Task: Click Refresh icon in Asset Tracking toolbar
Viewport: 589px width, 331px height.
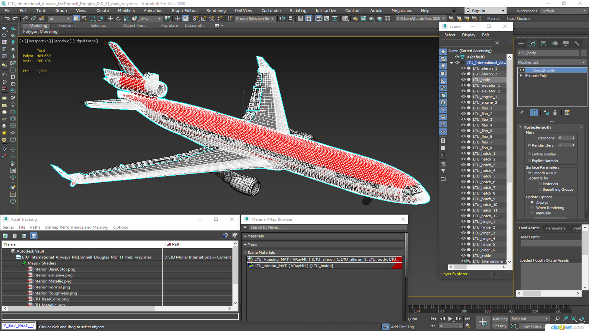Action: coord(6,236)
